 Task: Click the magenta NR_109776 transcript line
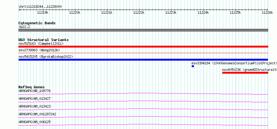click(143, 94)
